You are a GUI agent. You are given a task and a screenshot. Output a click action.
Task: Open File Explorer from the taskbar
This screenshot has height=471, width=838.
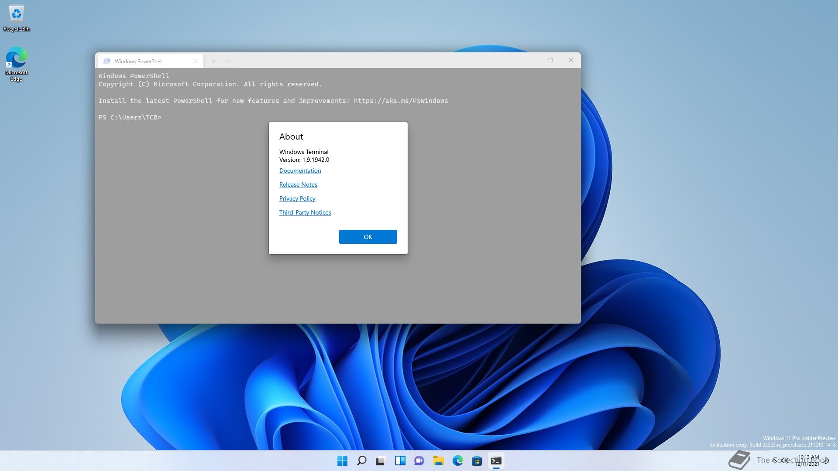439,461
